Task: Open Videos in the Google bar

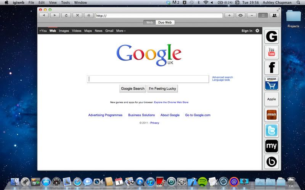Action: point(77,31)
